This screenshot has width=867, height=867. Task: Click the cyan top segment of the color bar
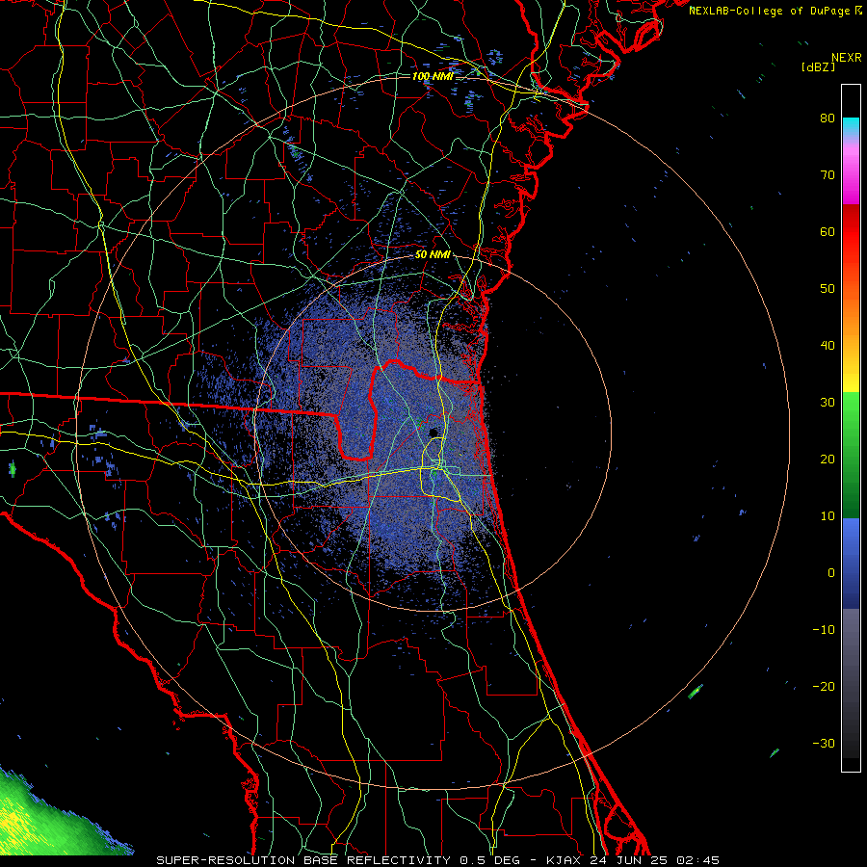851,128
